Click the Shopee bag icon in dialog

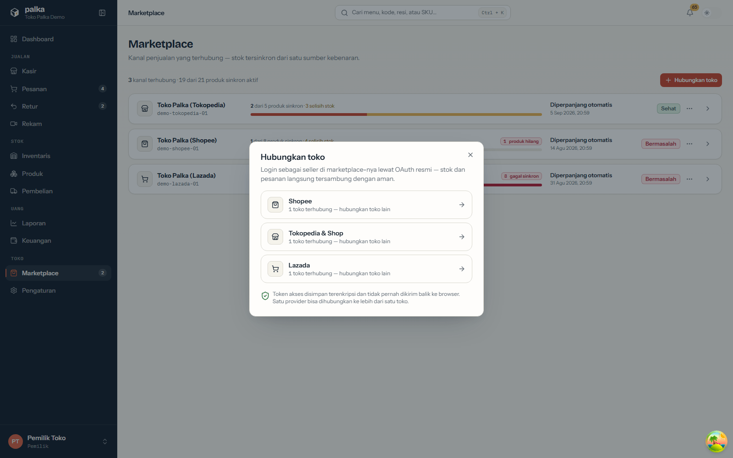coord(275,205)
